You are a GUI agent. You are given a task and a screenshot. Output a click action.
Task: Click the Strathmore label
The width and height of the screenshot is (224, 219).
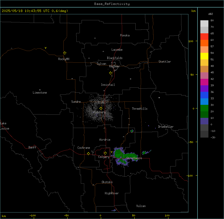[134, 158]
